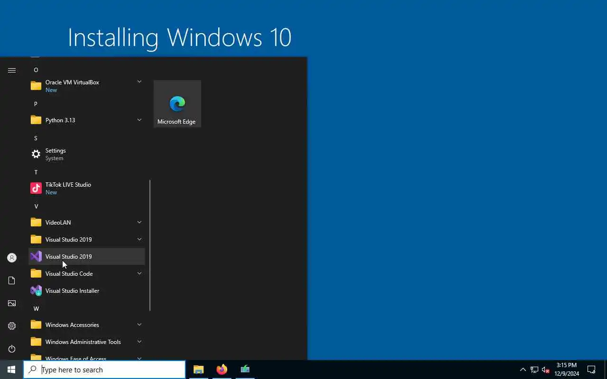Click the Visual Studio Code folder icon
The height and width of the screenshot is (379, 607).
[36, 273]
